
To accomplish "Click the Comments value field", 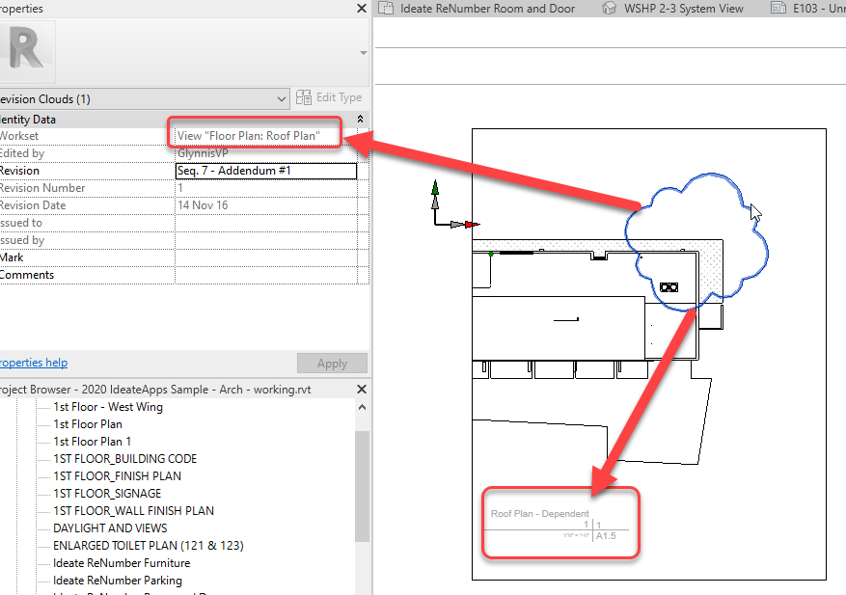I will click(x=265, y=275).
